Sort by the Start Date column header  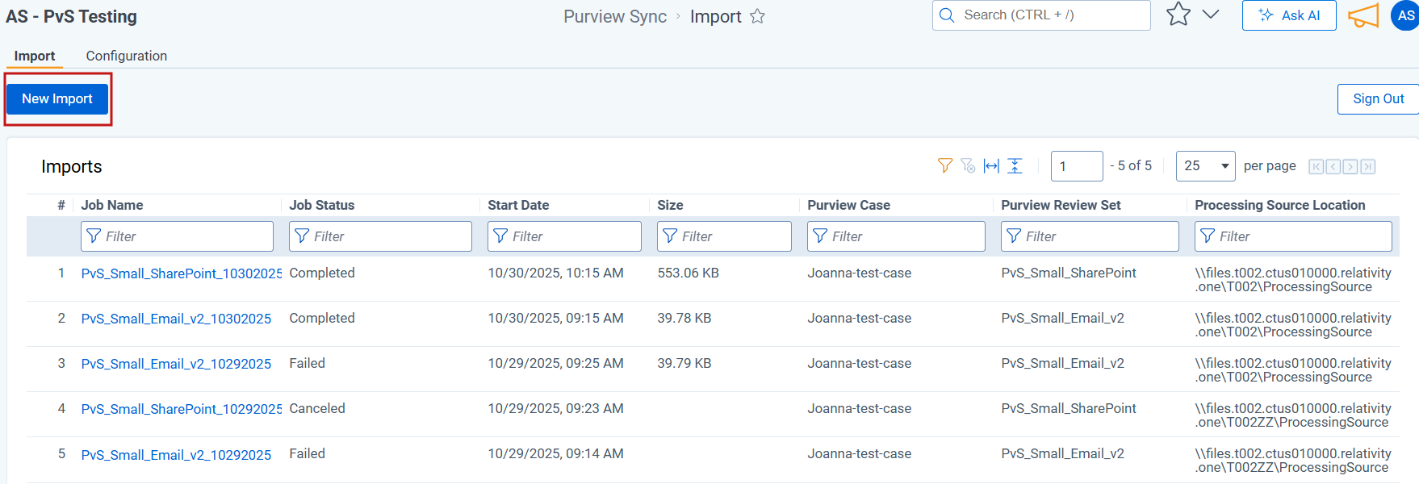pyautogui.click(x=518, y=205)
